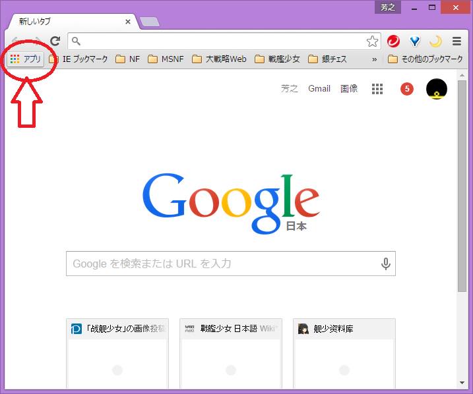Screen dimensions: 473x394
Task: Open the 大戦略Web bookmark folder
Action: [x=219, y=59]
